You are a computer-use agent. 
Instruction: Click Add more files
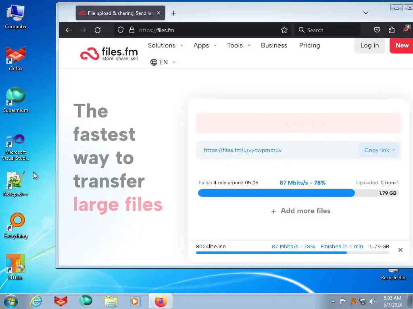point(300,211)
